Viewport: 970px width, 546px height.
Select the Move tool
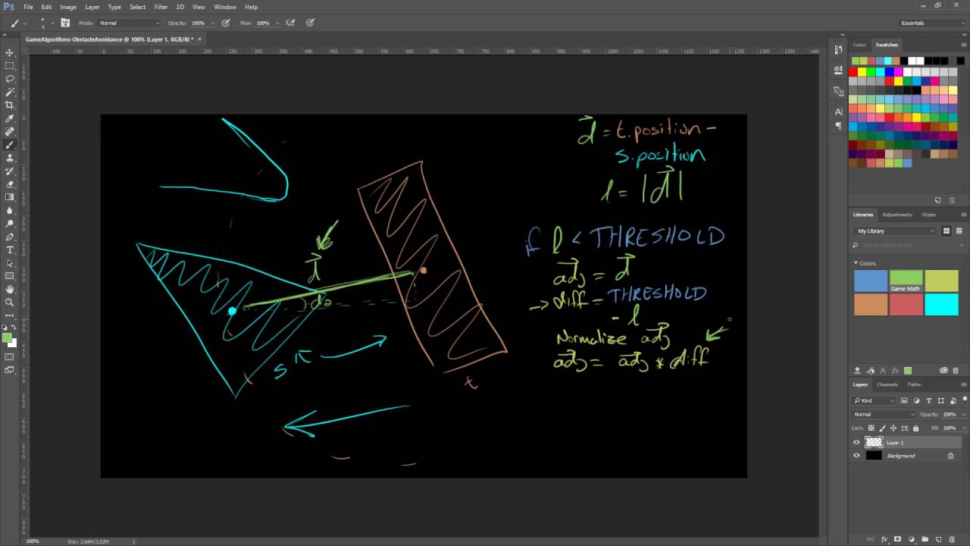(10, 52)
